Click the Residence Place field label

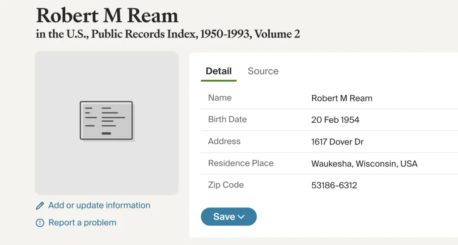241,163
